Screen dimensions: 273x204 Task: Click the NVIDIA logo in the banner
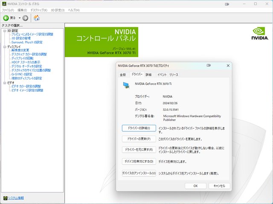260,34
